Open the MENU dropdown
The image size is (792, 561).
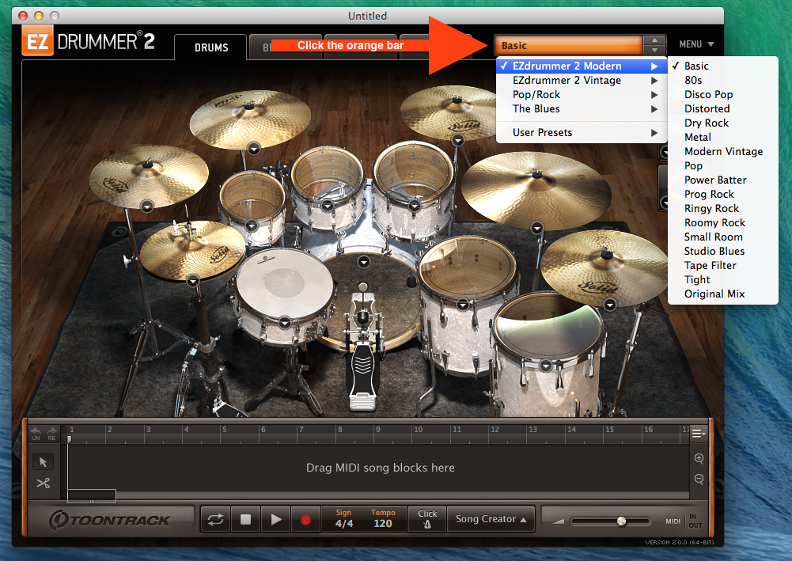696,44
